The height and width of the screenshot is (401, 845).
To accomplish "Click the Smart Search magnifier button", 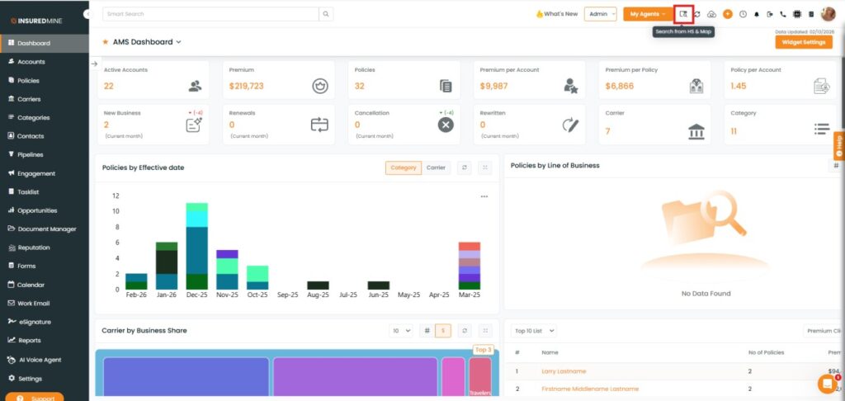I will [327, 14].
